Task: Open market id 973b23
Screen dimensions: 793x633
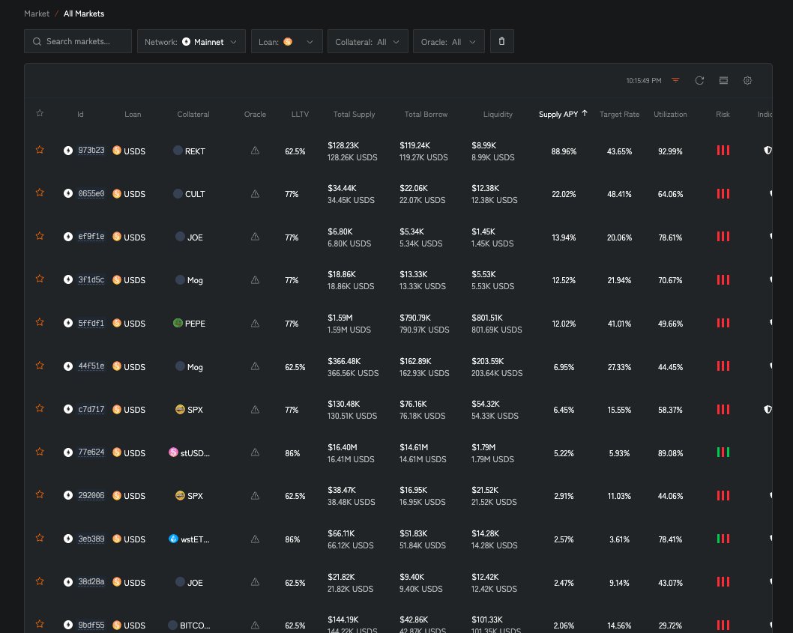Action: click(x=91, y=151)
